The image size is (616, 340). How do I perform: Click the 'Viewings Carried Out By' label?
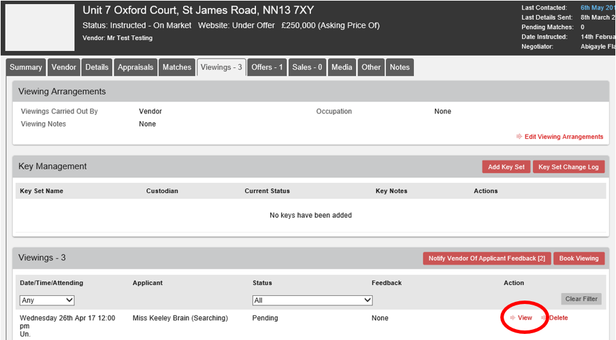(x=59, y=111)
